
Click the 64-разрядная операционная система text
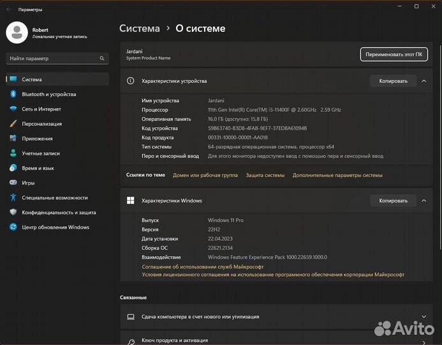pyautogui.click(x=271, y=146)
